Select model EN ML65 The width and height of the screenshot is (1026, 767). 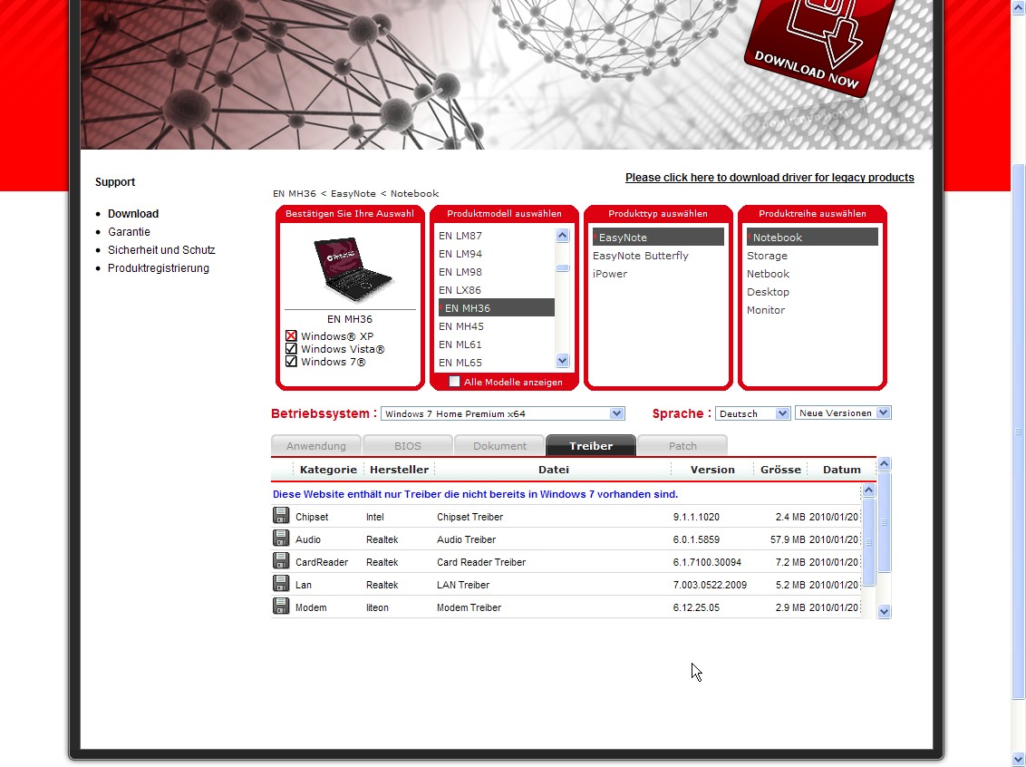tap(460, 363)
